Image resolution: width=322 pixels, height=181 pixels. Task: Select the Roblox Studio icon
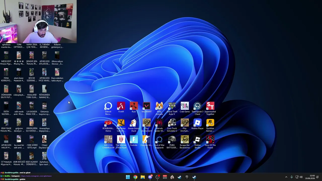197,142
